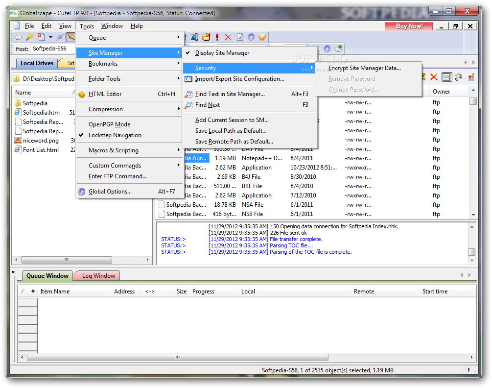
Task: Launch the Connection Wizard wand icon
Action: 29,37
